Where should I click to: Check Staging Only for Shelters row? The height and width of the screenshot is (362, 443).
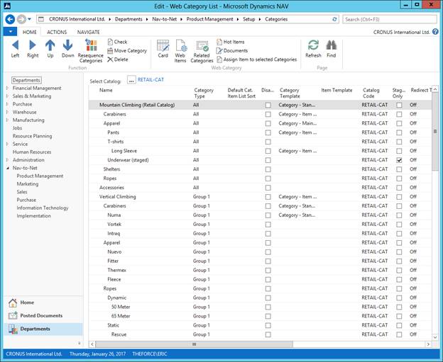coord(399,169)
